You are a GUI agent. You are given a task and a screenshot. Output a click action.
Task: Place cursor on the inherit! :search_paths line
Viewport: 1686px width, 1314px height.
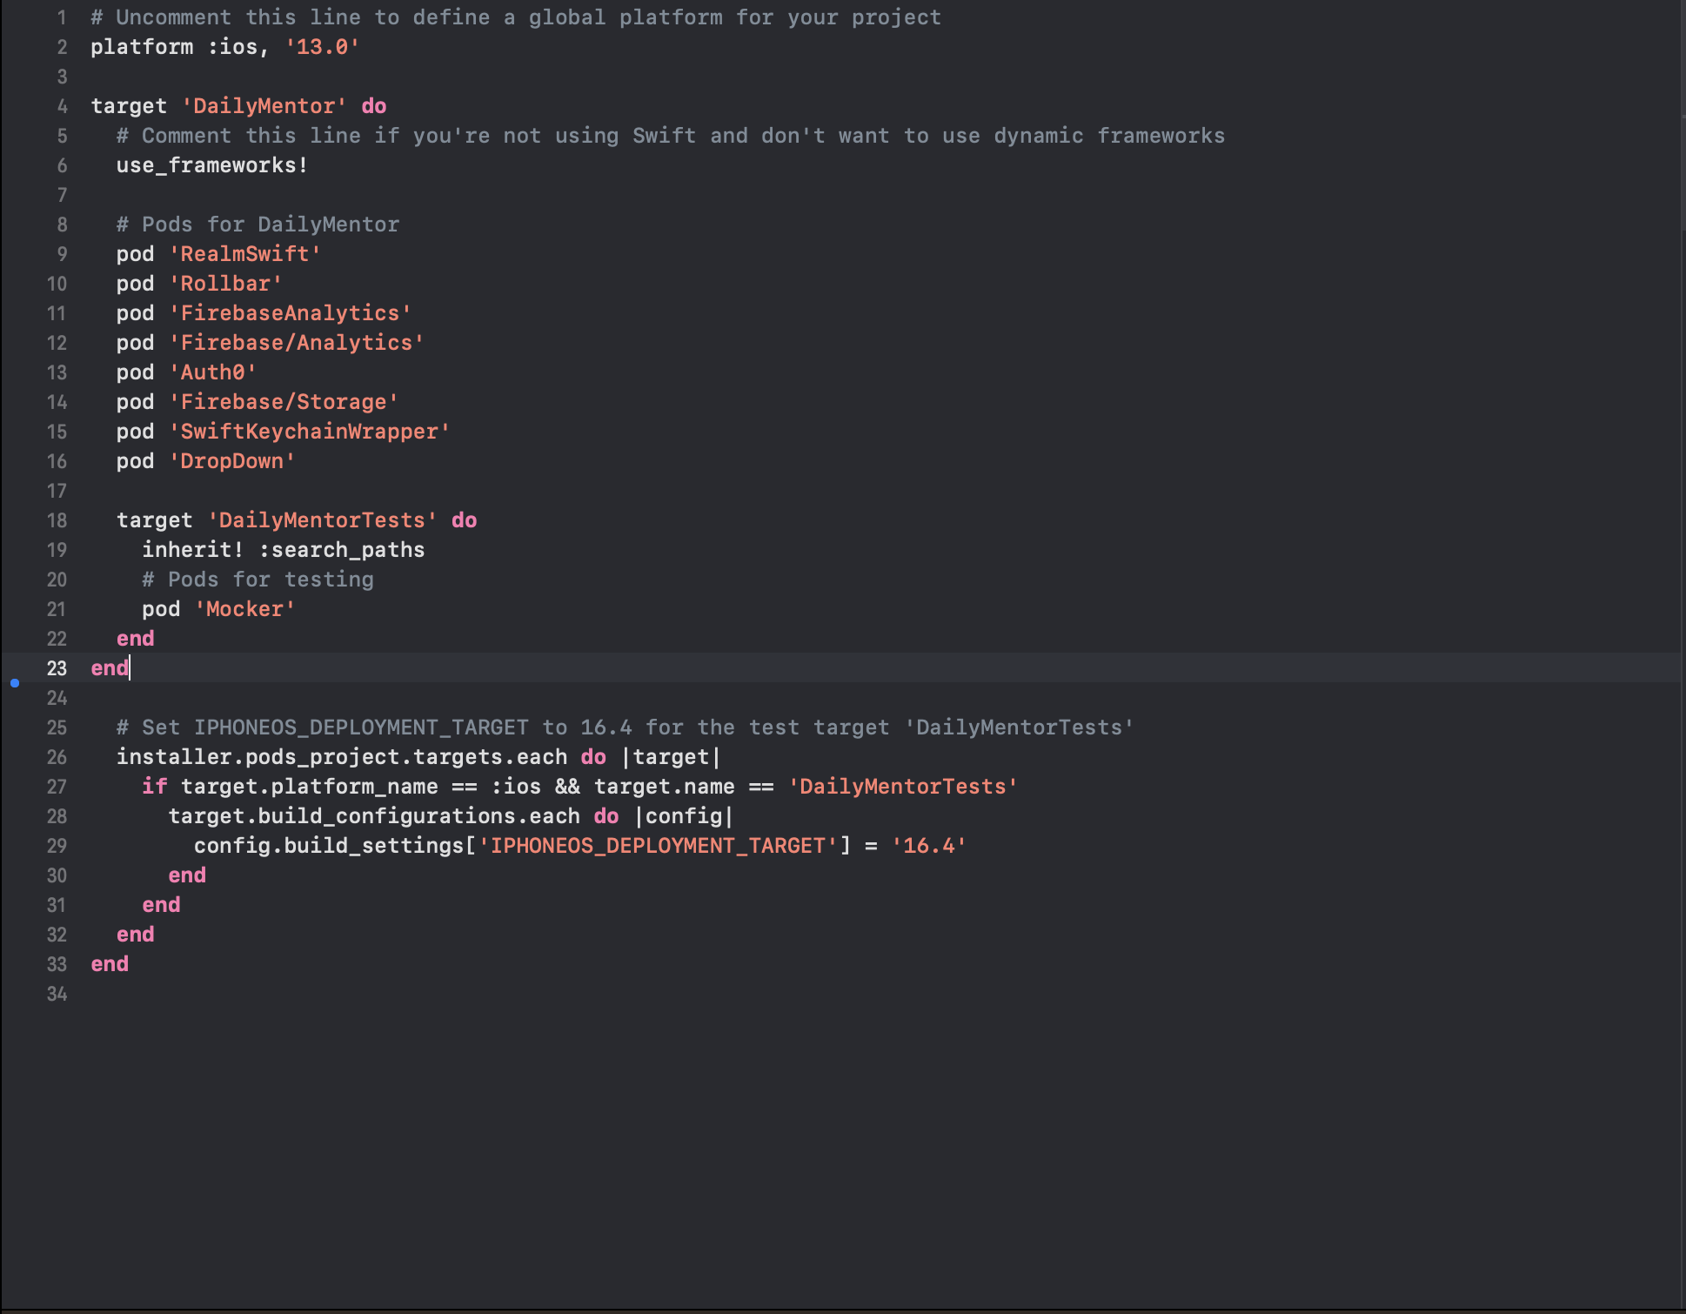click(x=283, y=550)
